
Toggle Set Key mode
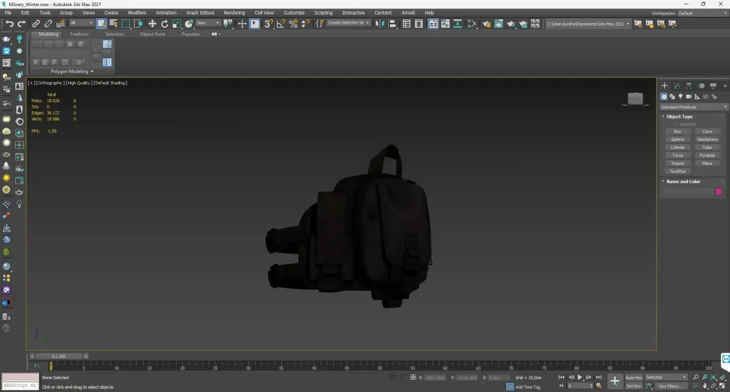point(634,386)
